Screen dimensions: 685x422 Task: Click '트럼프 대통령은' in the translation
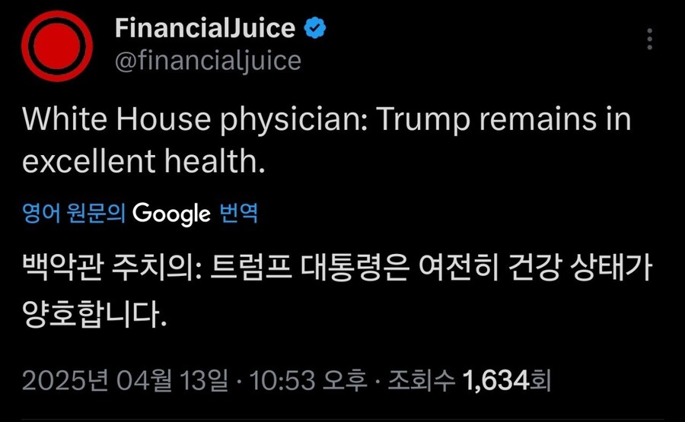point(311,267)
